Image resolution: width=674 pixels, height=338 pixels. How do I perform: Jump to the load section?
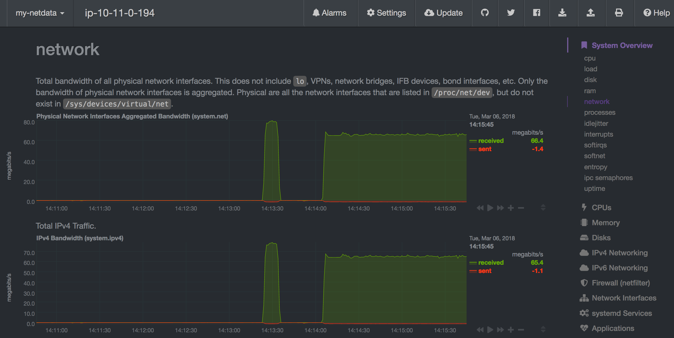pos(590,69)
